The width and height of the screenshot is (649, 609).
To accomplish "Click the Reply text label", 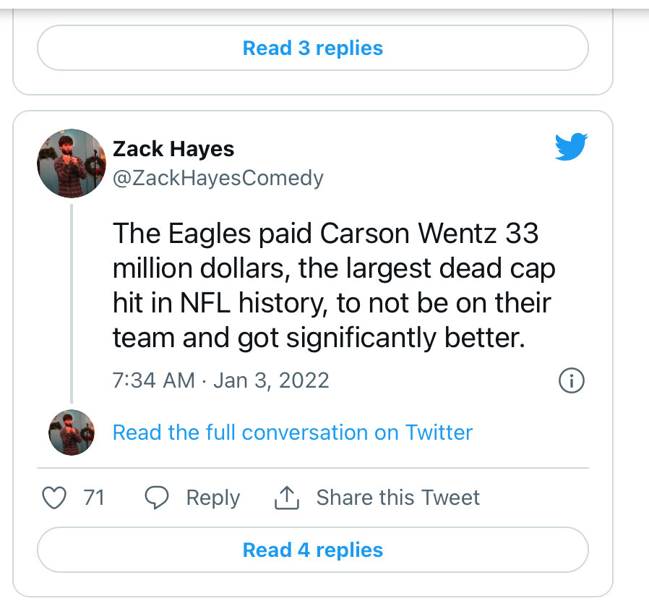I will click(x=212, y=498).
